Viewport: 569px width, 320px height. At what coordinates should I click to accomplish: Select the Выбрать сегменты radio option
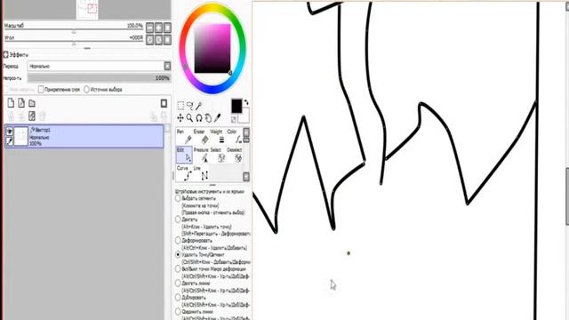(x=178, y=198)
